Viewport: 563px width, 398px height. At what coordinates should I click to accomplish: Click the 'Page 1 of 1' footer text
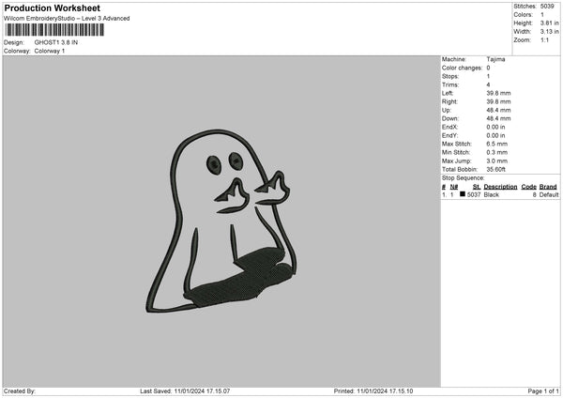click(543, 391)
